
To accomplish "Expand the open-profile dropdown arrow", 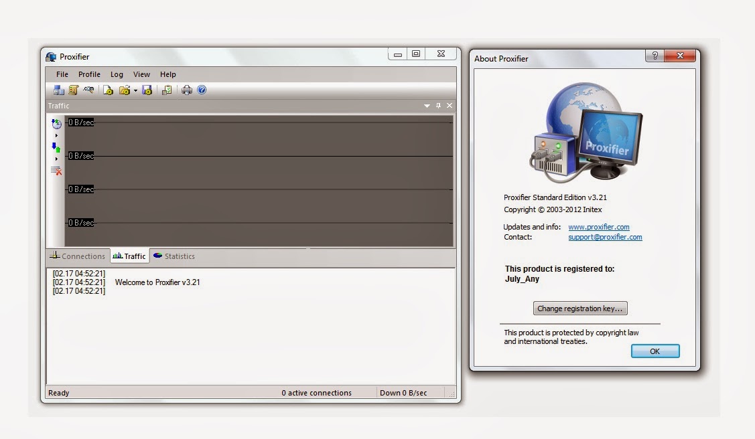I will pos(136,90).
